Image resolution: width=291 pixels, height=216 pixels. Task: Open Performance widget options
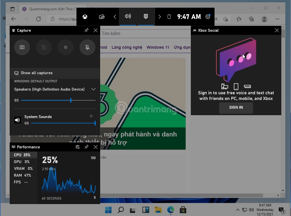[77, 147]
